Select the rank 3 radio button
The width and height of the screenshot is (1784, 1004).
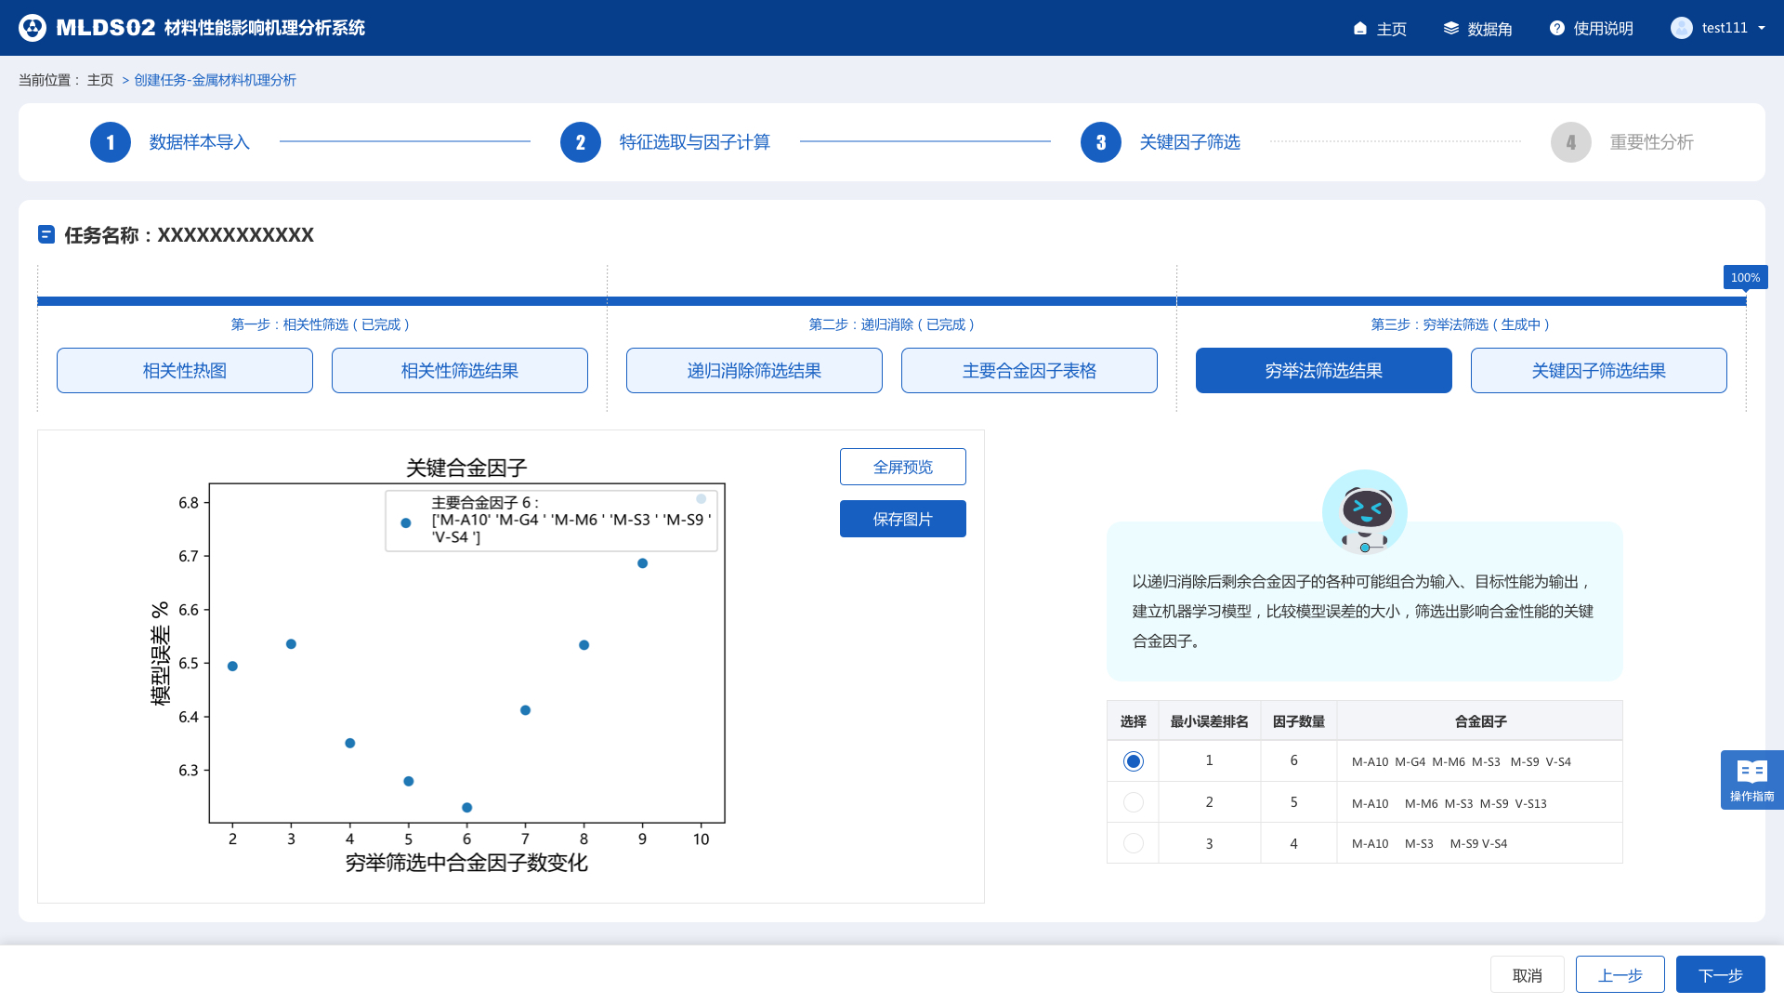(x=1133, y=843)
